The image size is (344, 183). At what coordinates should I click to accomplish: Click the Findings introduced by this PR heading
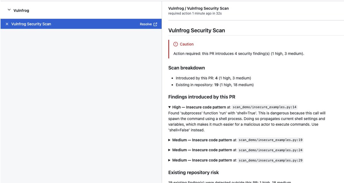[x=202, y=97]
